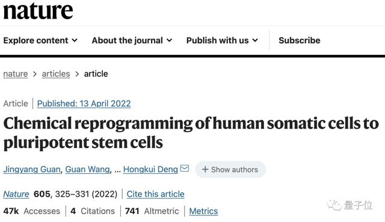
Task: Open author Jingyang Guan's link
Action: point(32,169)
